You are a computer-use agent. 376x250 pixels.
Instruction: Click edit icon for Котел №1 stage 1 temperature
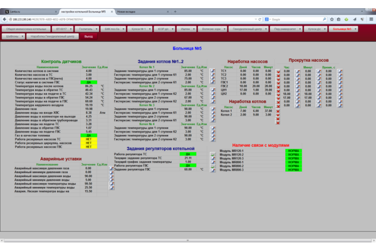pyautogui.click(x=212, y=71)
